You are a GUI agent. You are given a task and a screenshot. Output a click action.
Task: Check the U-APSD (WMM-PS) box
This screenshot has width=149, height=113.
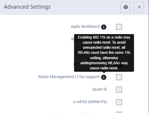[119, 102]
